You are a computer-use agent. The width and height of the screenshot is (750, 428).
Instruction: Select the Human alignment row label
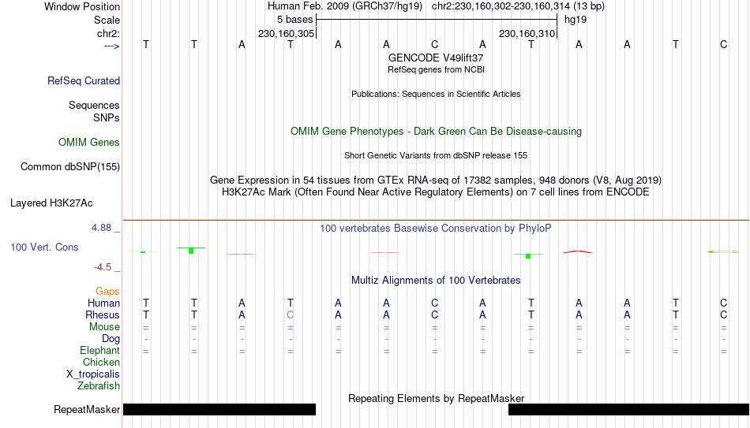tap(103, 303)
